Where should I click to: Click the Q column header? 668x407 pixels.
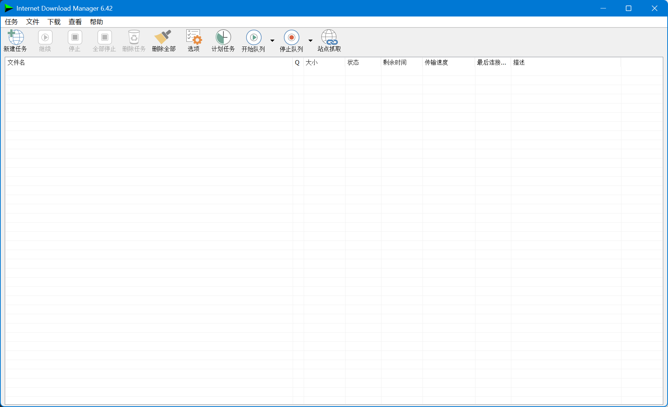coord(298,63)
